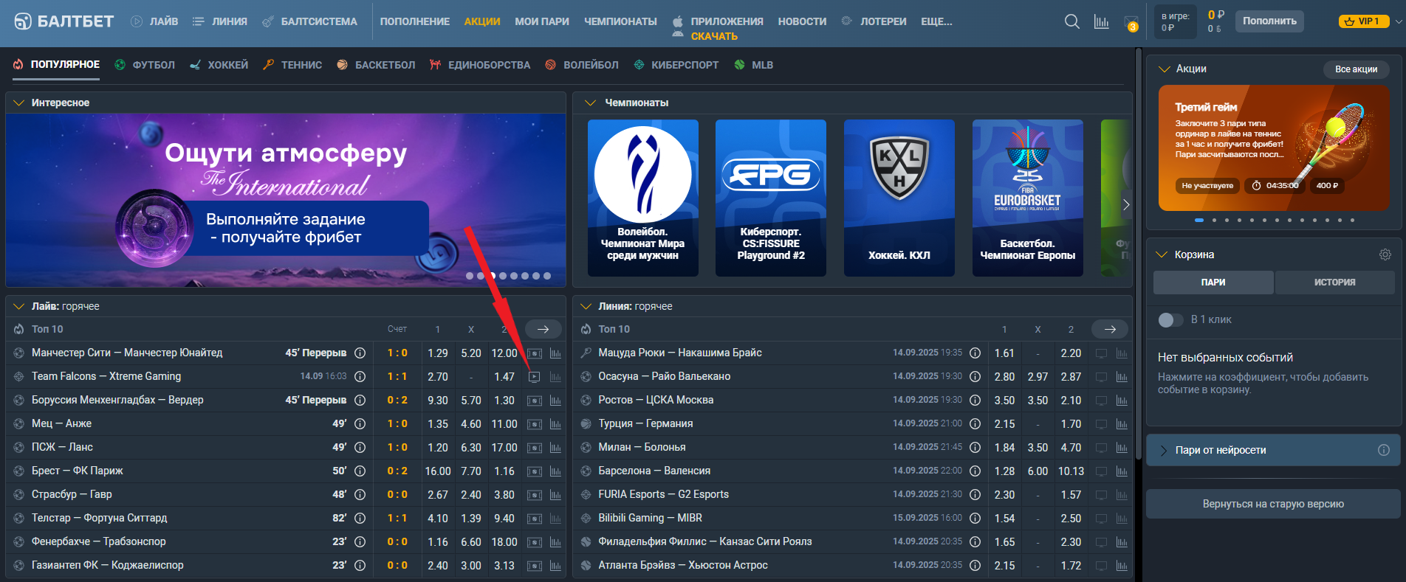
Task: Collapse the Корзина panel
Action: [x=1162, y=254]
